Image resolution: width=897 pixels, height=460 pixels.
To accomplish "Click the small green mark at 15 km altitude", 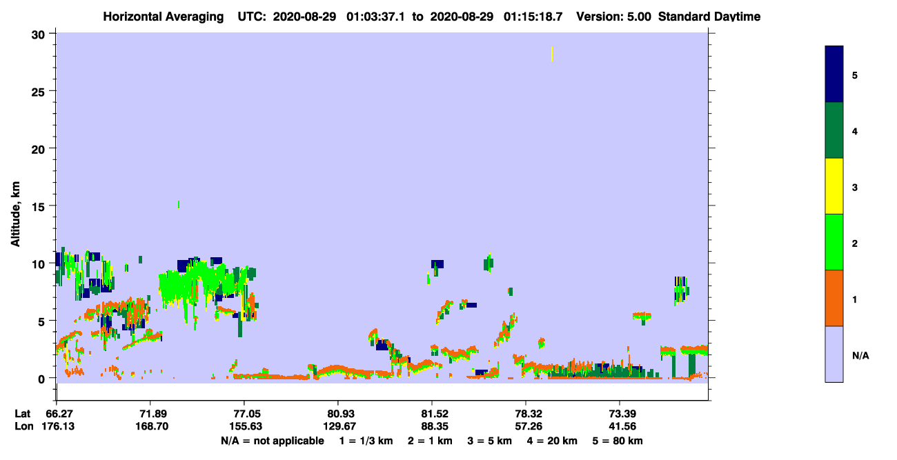I will pyautogui.click(x=179, y=204).
